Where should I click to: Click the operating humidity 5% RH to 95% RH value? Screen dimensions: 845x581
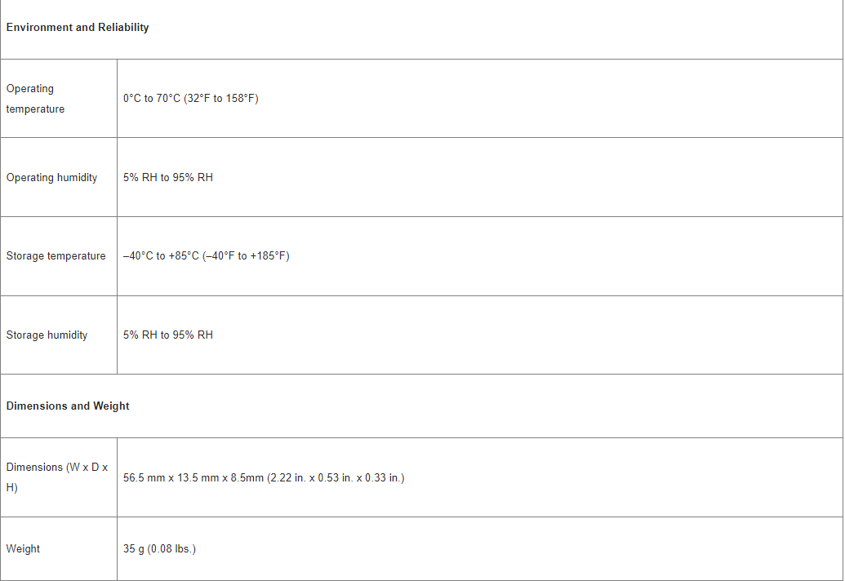168,178
